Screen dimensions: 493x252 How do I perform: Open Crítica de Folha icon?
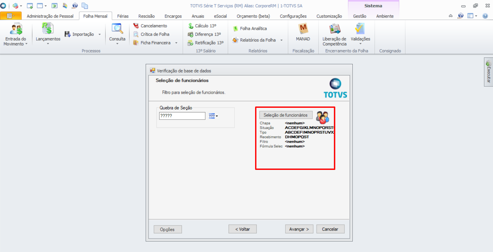136,34
